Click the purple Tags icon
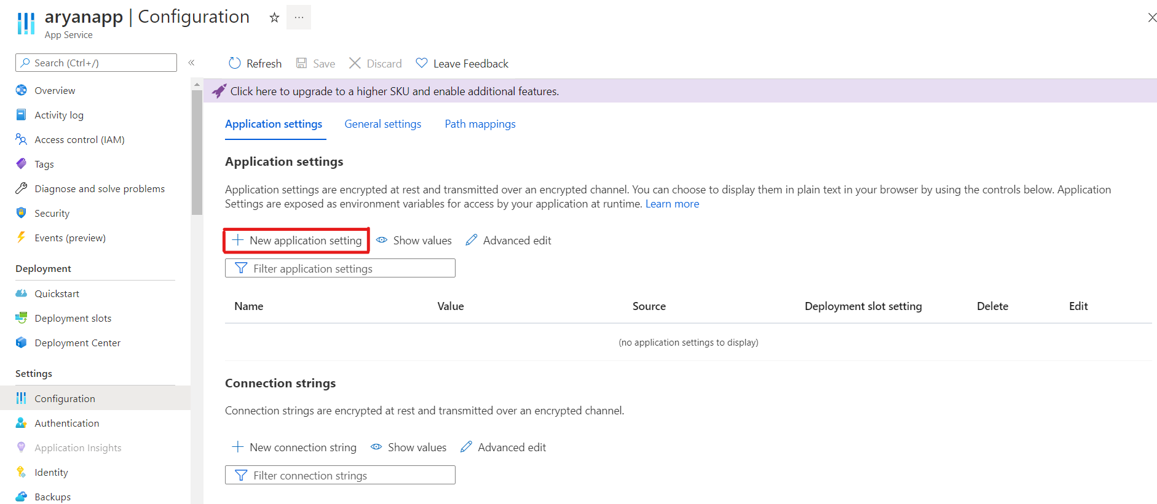Viewport: 1157px width, 504px height. pyautogui.click(x=21, y=164)
